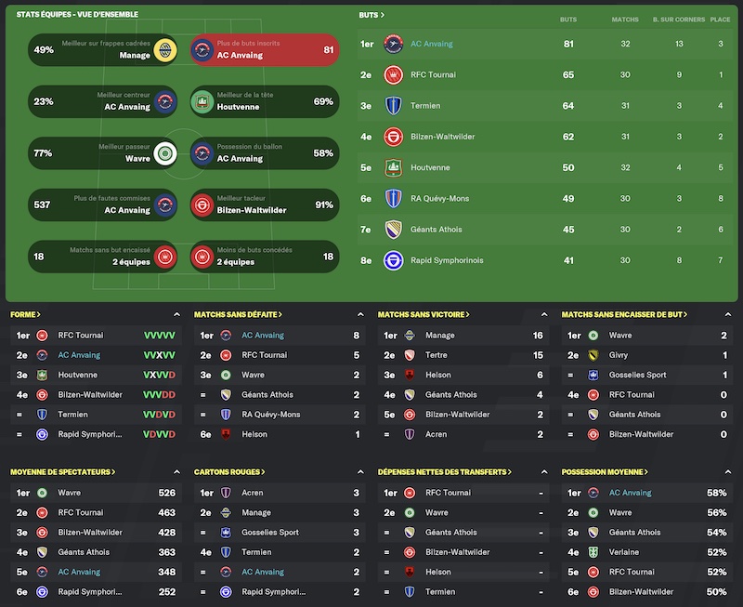
Task: Click Bilzen-Waltwilder badge on Meilleur tacleur card
Action: 202,205
